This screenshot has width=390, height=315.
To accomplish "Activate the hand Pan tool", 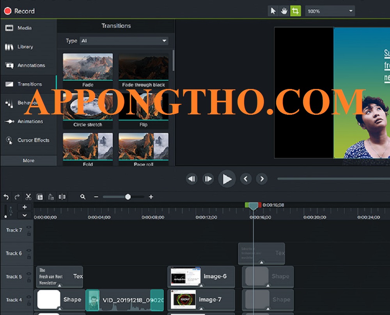I will point(284,11).
